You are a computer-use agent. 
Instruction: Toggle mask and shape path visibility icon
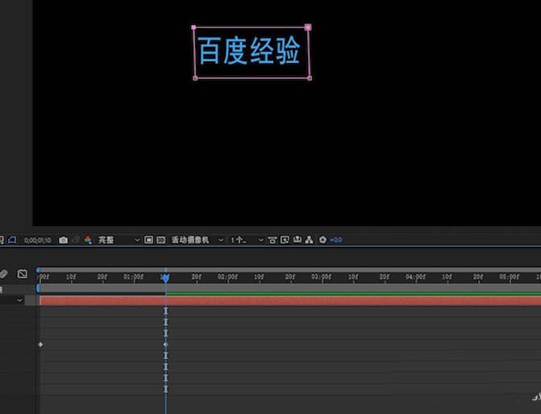click(x=12, y=240)
